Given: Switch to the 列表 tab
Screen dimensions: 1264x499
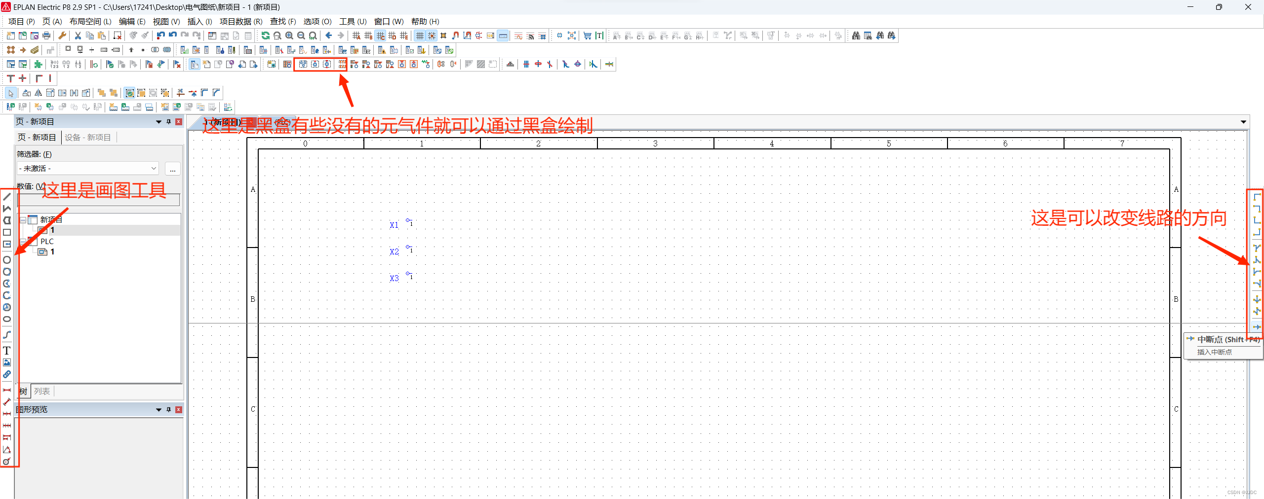Looking at the screenshot, I should point(42,391).
